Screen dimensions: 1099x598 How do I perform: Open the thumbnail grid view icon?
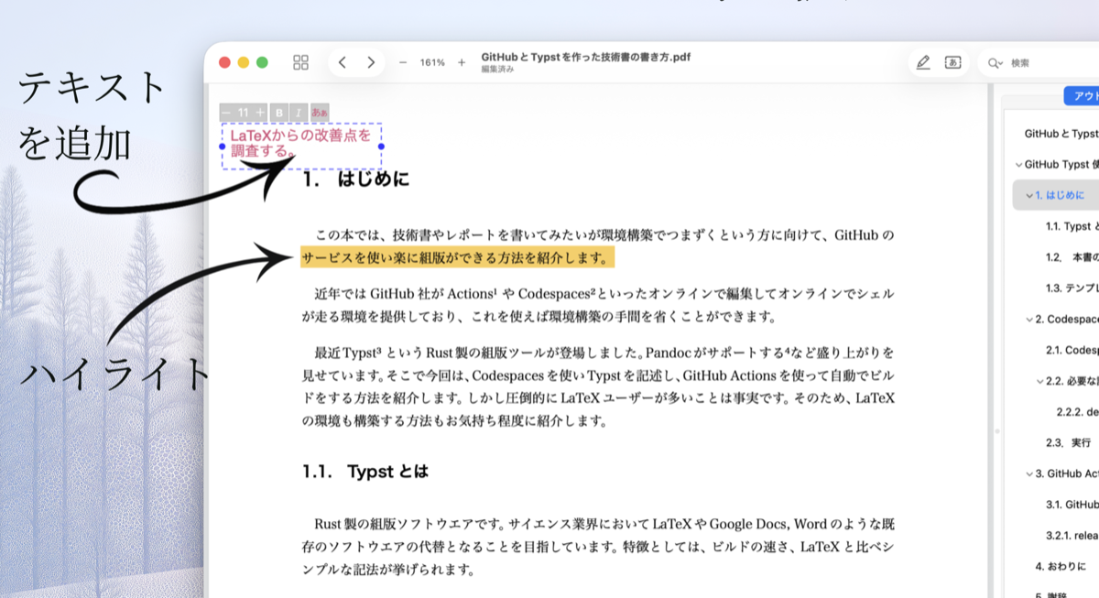300,62
